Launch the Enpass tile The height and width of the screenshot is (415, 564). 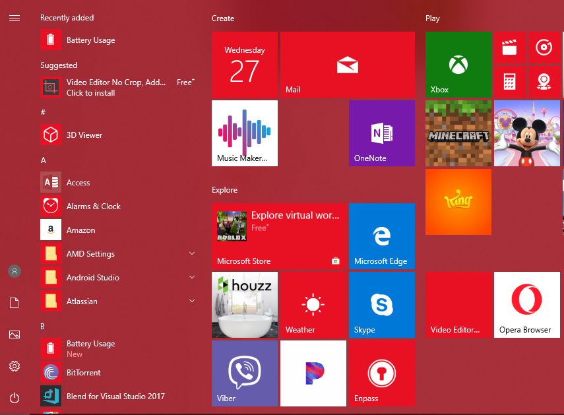tap(382, 373)
